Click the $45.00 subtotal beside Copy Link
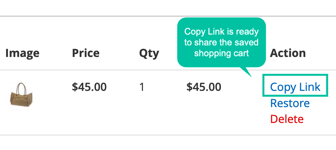This screenshot has width=336, height=150. 204,87
